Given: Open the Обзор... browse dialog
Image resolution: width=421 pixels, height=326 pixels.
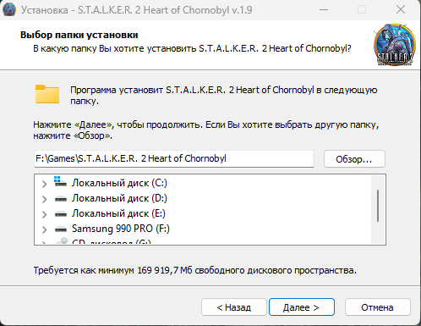Looking at the screenshot, I should [354, 159].
